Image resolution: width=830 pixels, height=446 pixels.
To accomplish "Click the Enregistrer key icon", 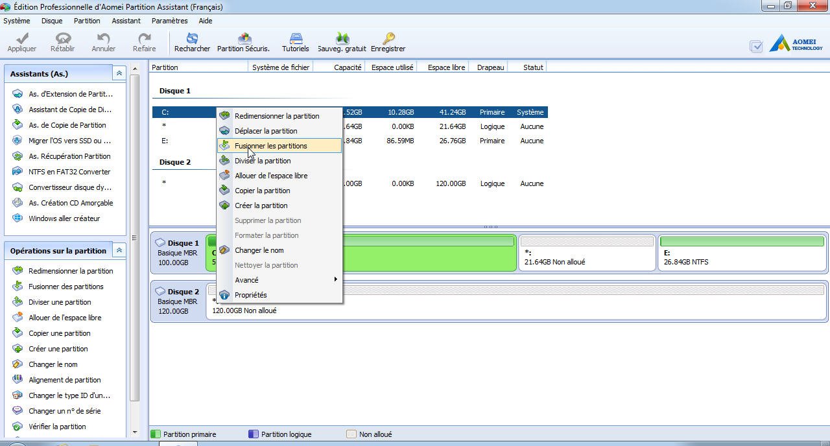I will (x=388, y=38).
